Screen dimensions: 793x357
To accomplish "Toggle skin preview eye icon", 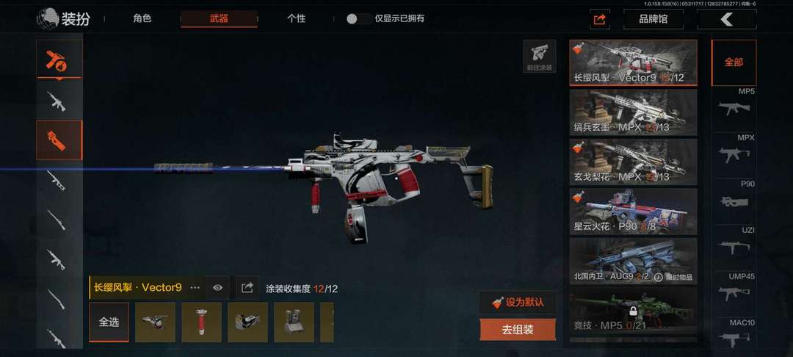I will pyautogui.click(x=218, y=288).
